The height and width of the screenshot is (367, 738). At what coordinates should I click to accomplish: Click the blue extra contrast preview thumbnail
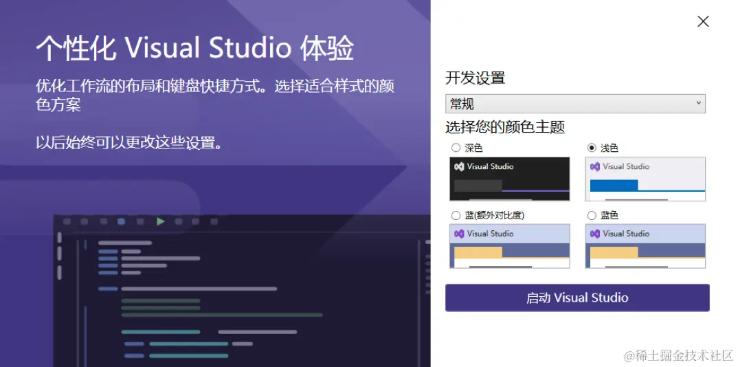tap(510, 246)
